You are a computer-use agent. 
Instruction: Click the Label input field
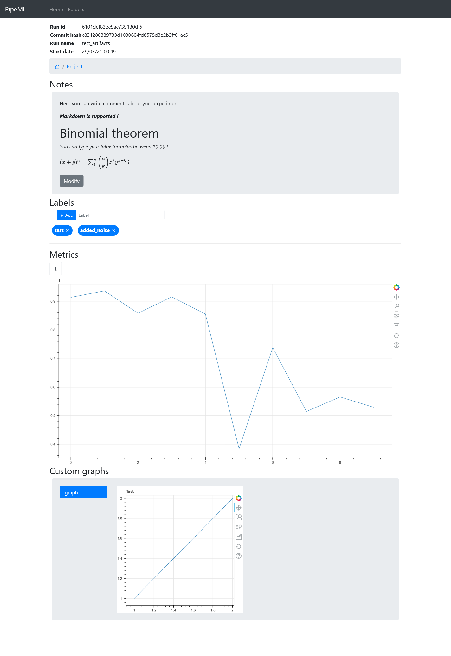point(120,215)
